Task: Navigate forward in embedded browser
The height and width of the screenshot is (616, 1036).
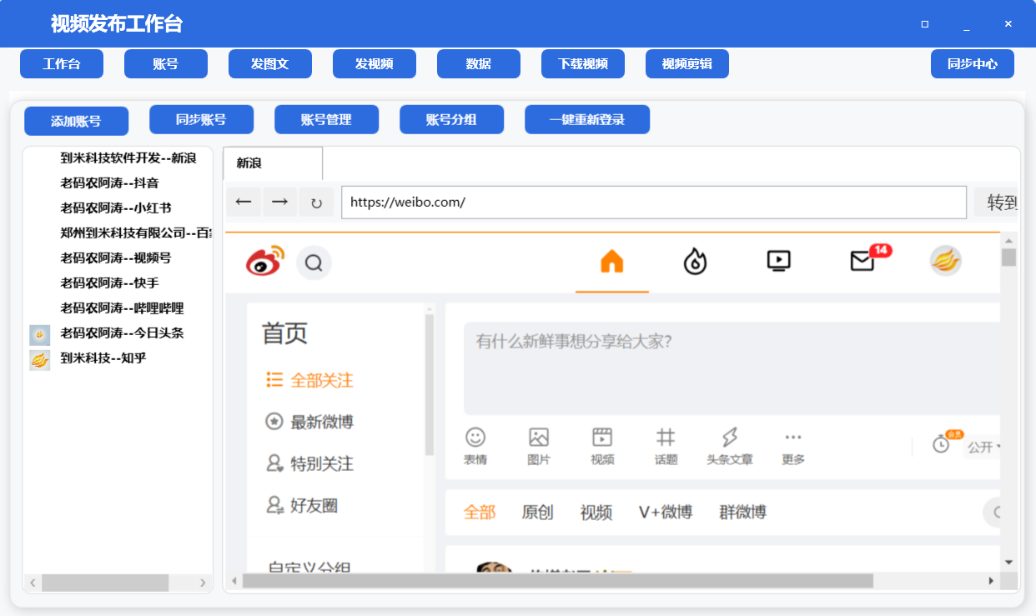Action: tap(280, 202)
